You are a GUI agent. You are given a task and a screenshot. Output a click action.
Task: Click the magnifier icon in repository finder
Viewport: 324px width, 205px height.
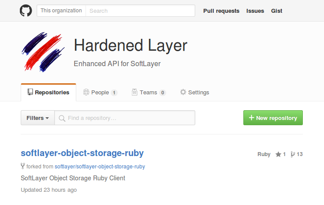coord(62,118)
